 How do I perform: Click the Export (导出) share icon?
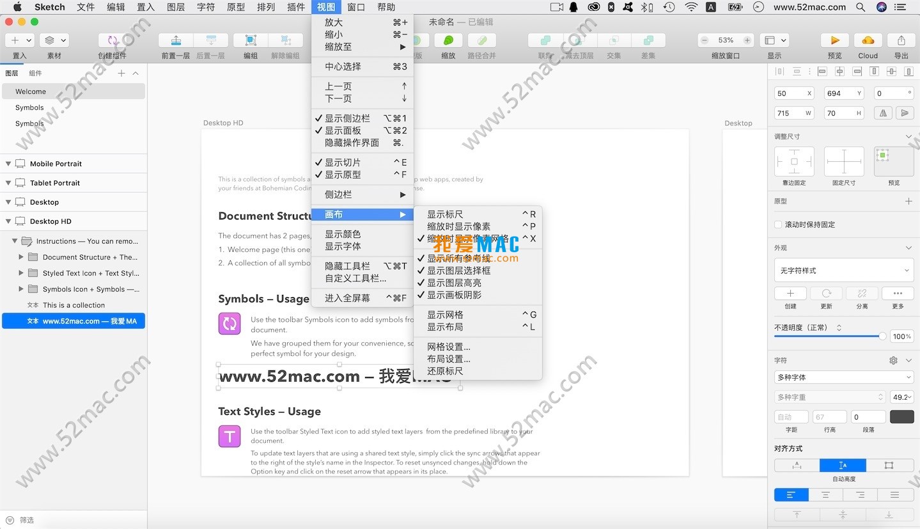[x=901, y=40]
